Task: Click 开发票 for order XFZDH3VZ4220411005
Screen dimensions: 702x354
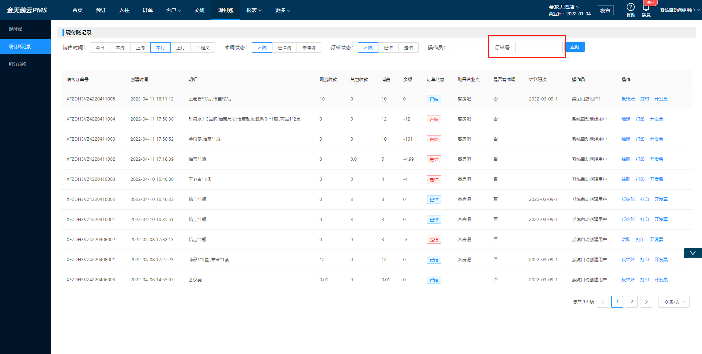Action: (661, 99)
